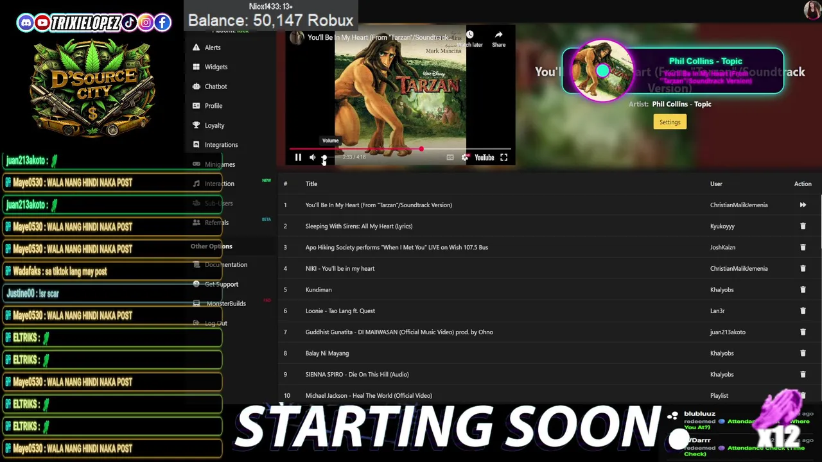Click the yellow Settings button
The image size is (822, 462).
pyautogui.click(x=670, y=122)
